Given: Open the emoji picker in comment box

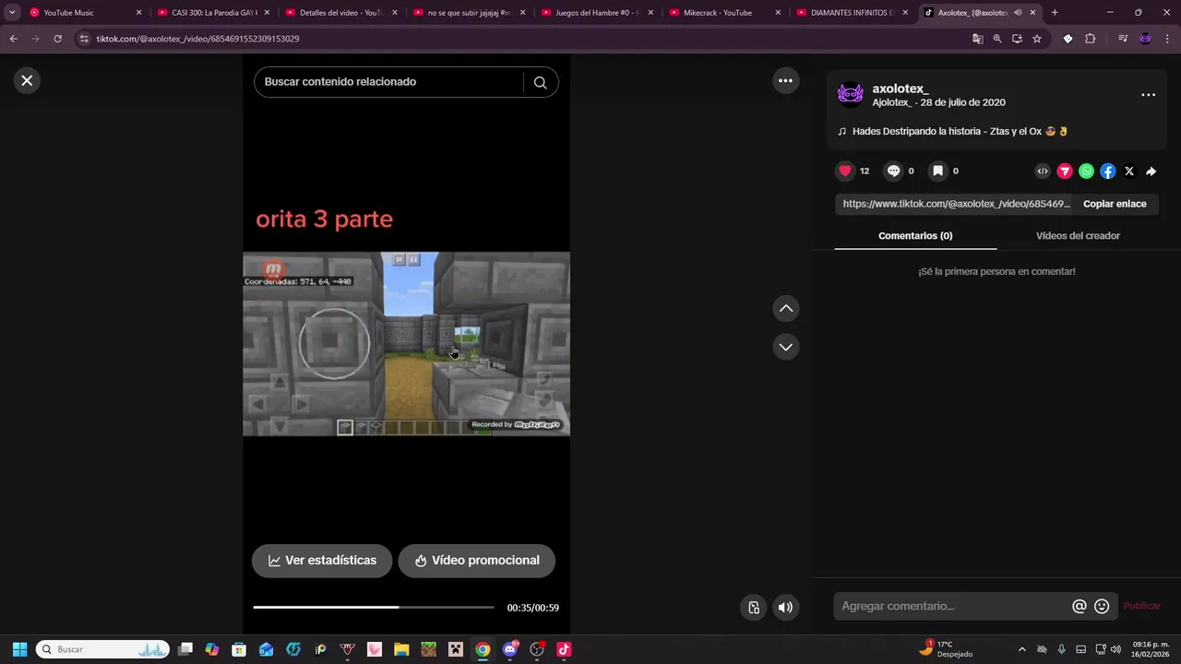Looking at the screenshot, I should coord(1102,606).
